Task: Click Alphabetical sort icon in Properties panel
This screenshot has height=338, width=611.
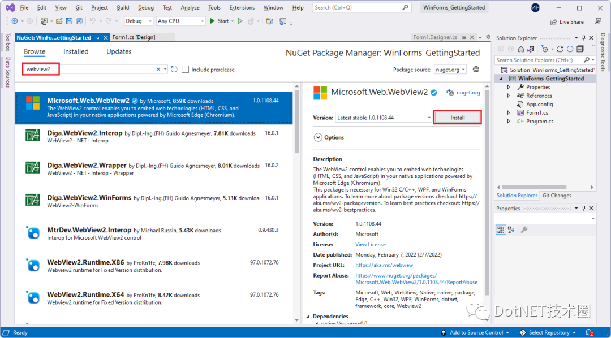Action: click(x=511, y=229)
